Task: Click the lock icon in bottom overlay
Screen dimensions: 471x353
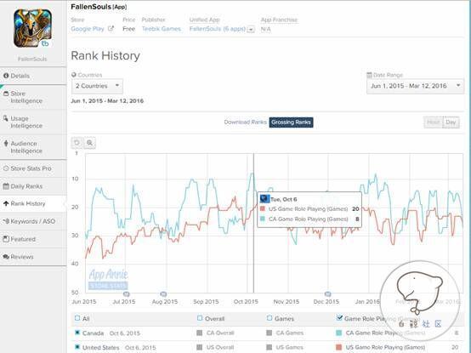Action: click(x=401, y=323)
